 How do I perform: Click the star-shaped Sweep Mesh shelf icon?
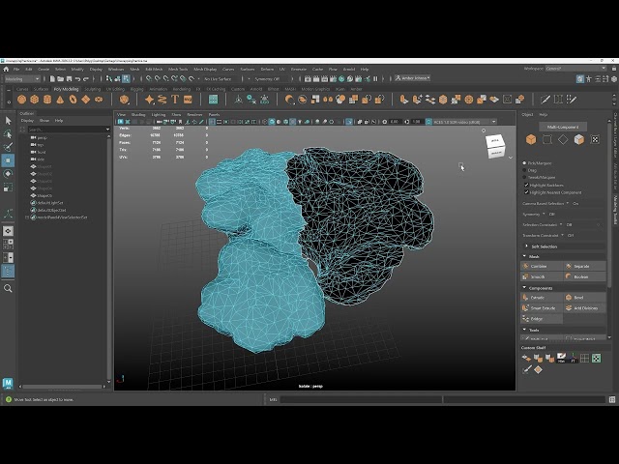149,100
